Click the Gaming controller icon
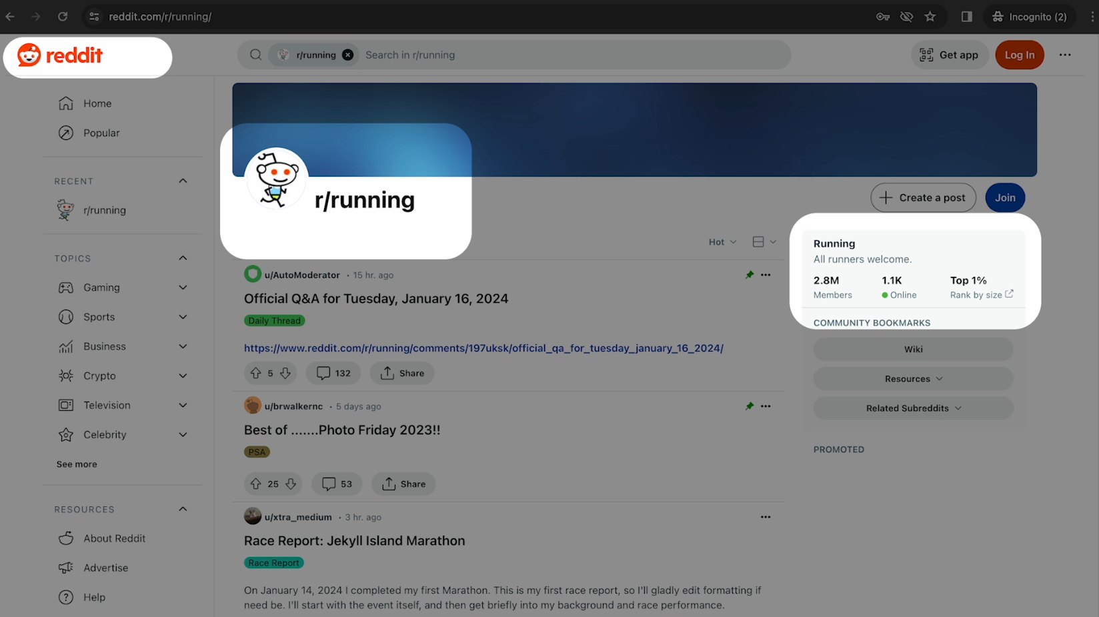Viewport: 1099px width, 617px height. pos(65,287)
